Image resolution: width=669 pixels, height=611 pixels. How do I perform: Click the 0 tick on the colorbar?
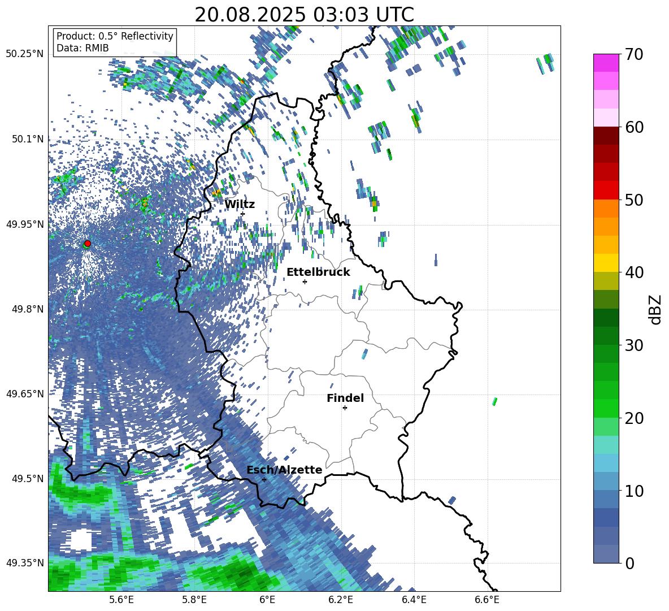(629, 563)
